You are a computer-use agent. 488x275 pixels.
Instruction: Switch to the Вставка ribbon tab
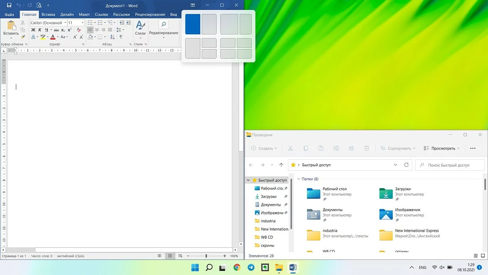click(x=48, y=14)
